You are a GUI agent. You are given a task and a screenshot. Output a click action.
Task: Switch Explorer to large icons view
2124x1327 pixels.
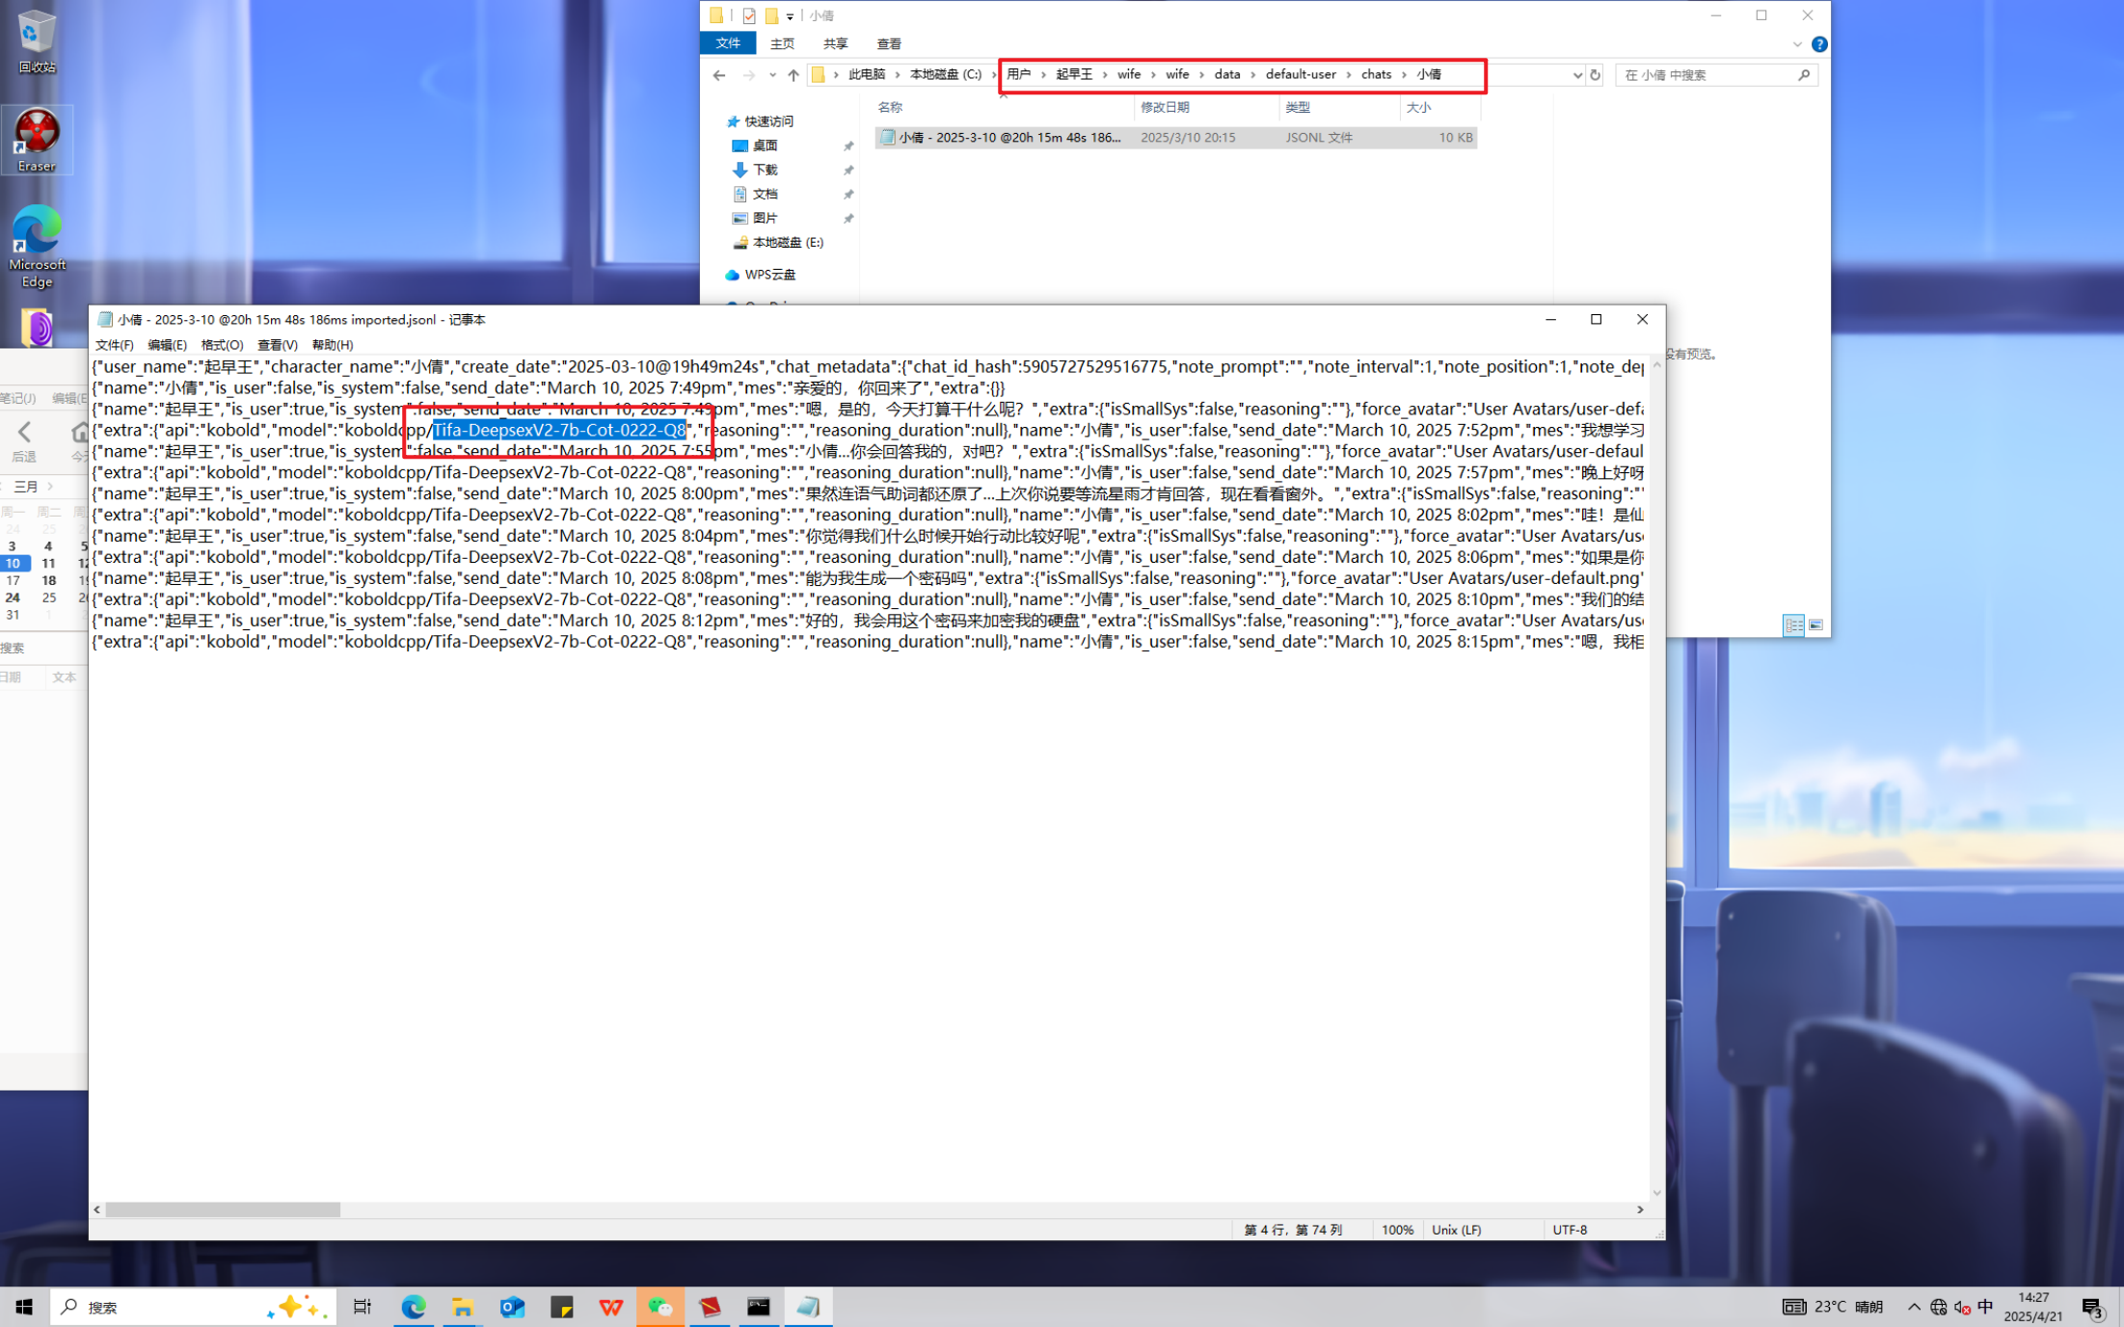1815,625
